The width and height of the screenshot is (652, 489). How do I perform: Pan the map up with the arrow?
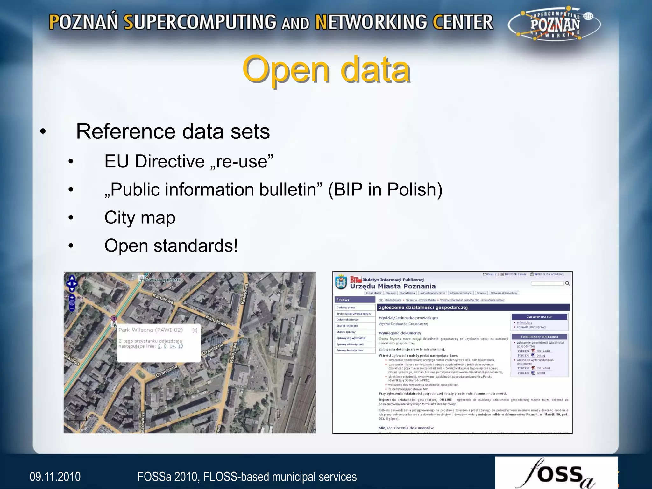click(72, 279)
